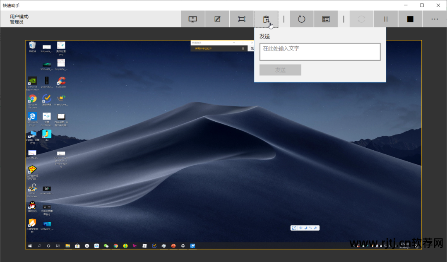This screenshot has height=262, width=447.
Task: Select the IObit Unlocker desktop shortcut
Action: point(32,190)
